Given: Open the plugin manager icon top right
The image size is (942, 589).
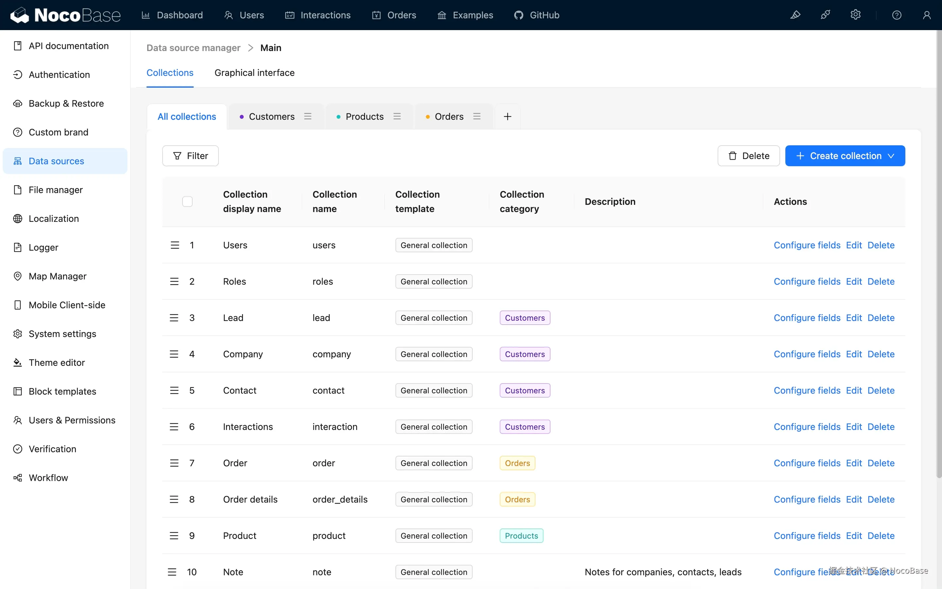Looking at the screenshot, I should coord(826,15).
